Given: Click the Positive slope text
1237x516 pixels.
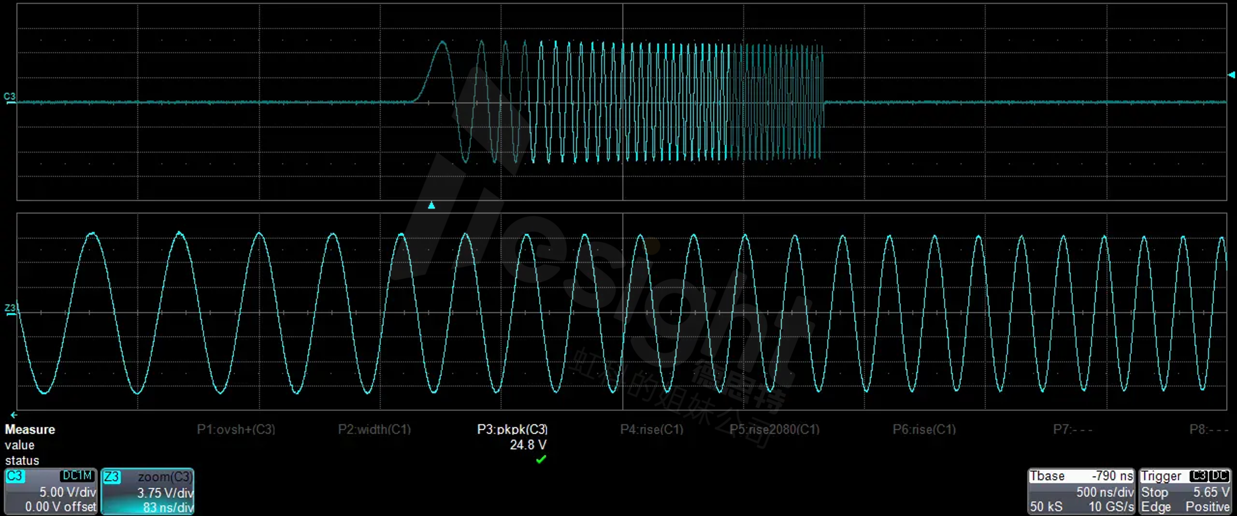Looking at the screenshot, I should coord(1208,506).
